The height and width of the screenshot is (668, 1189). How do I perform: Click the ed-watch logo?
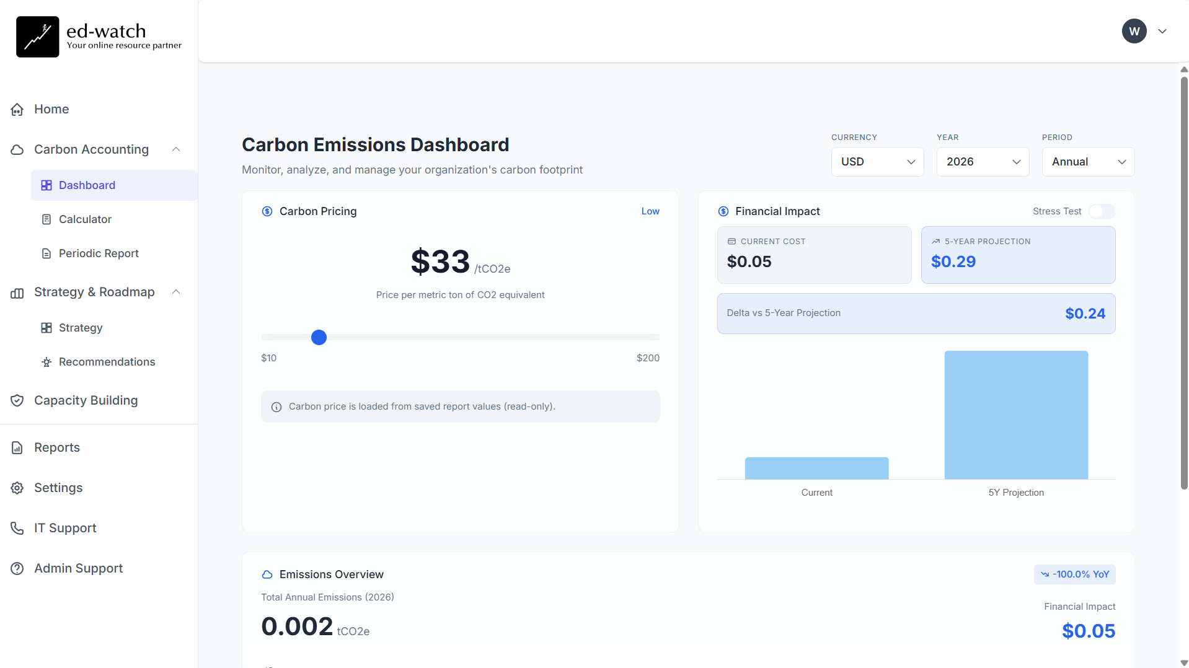pos(97,37)
